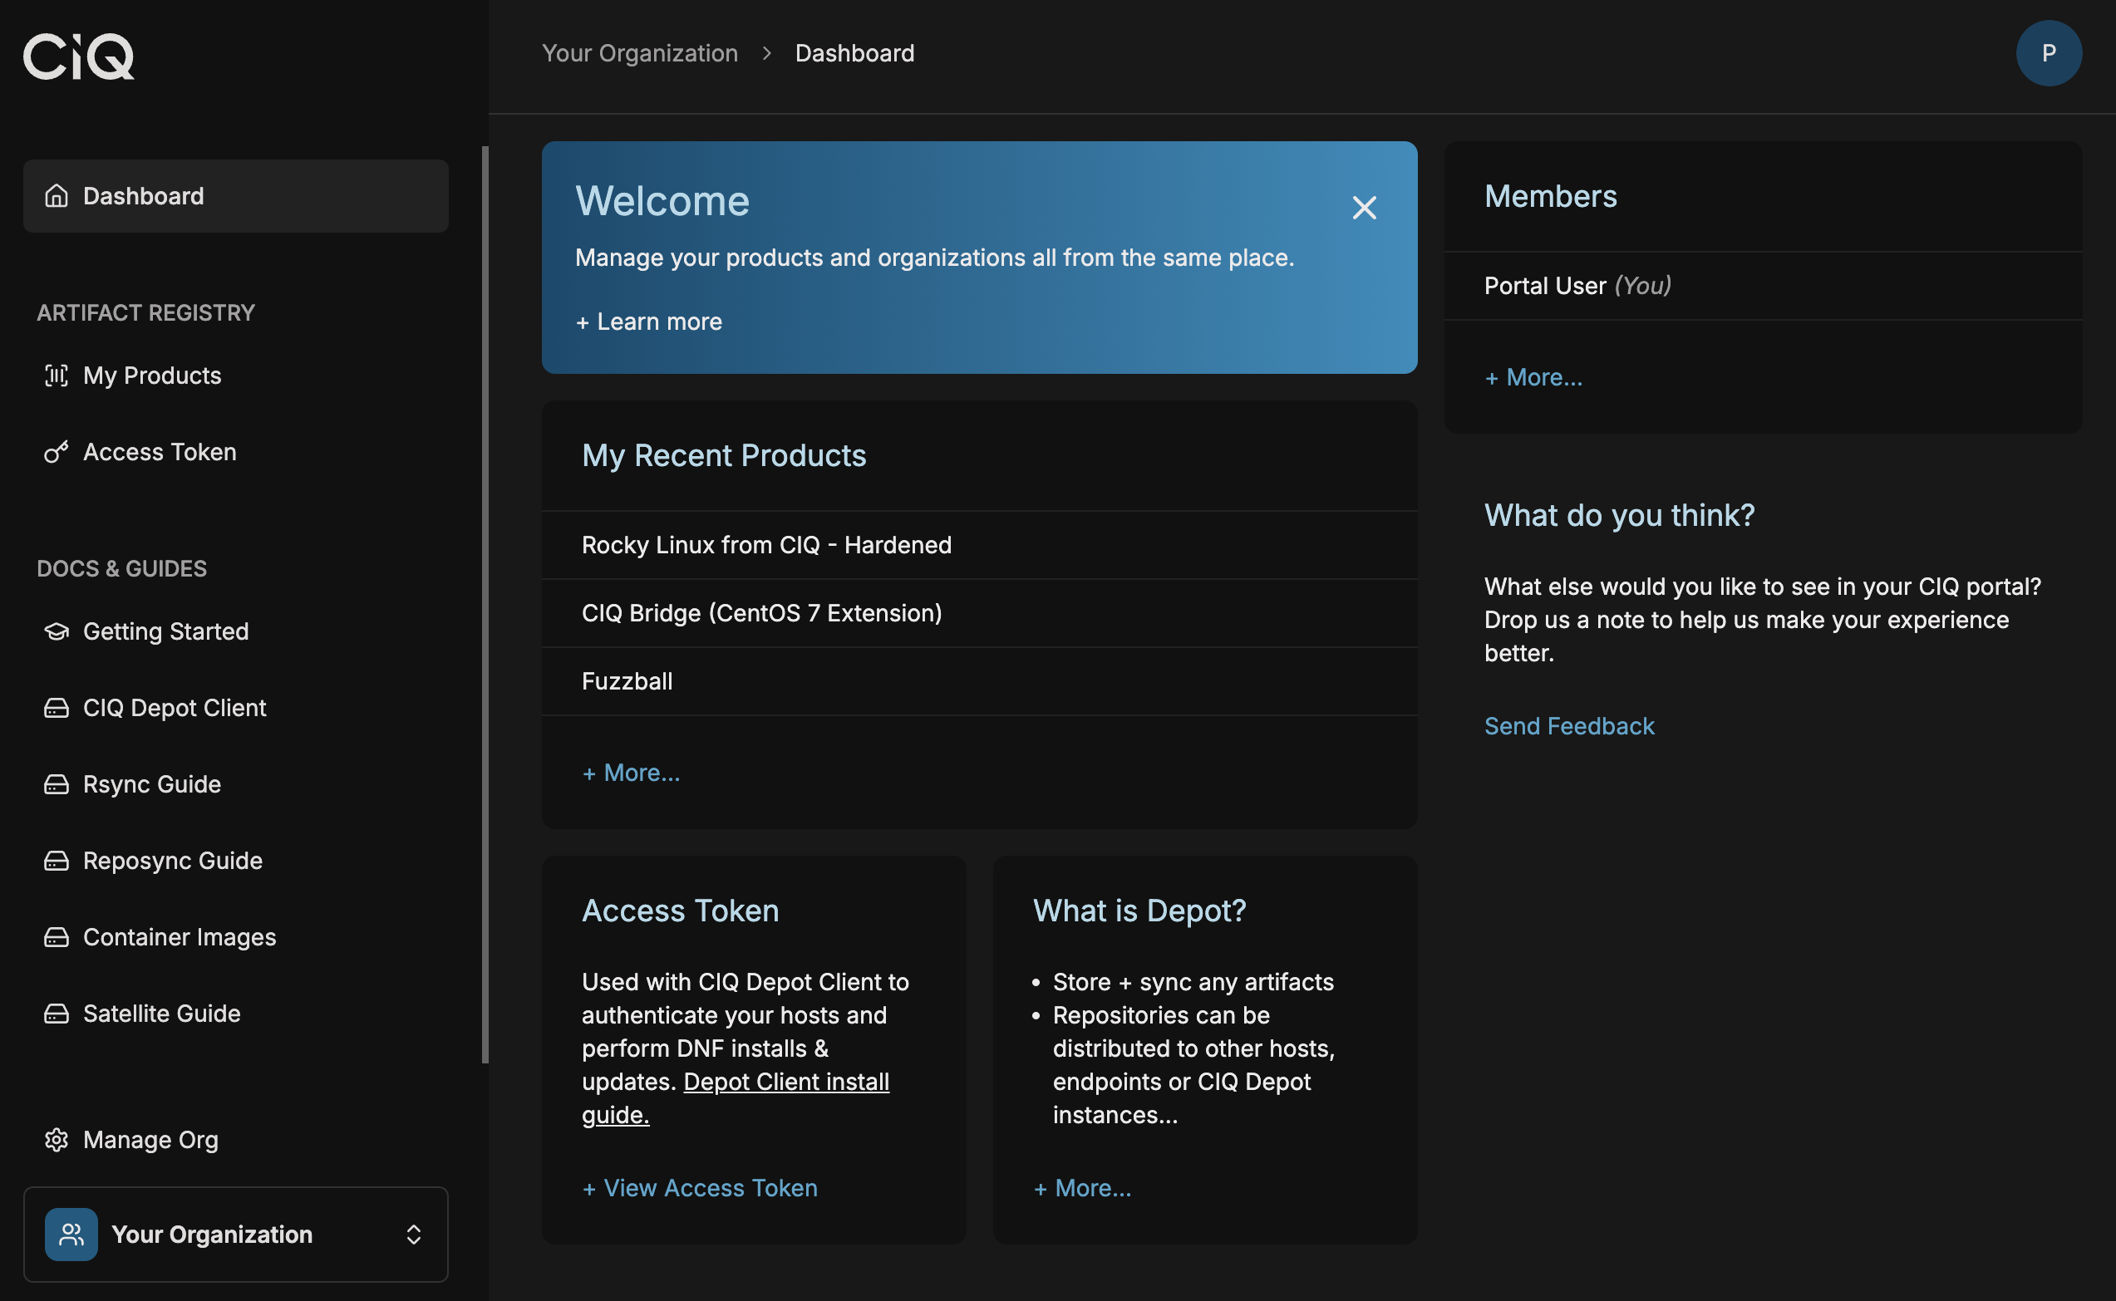2116x1301 pixels.
Task: Select Portal User member row
Action: pyautogui.click(x=1762, y=286)
